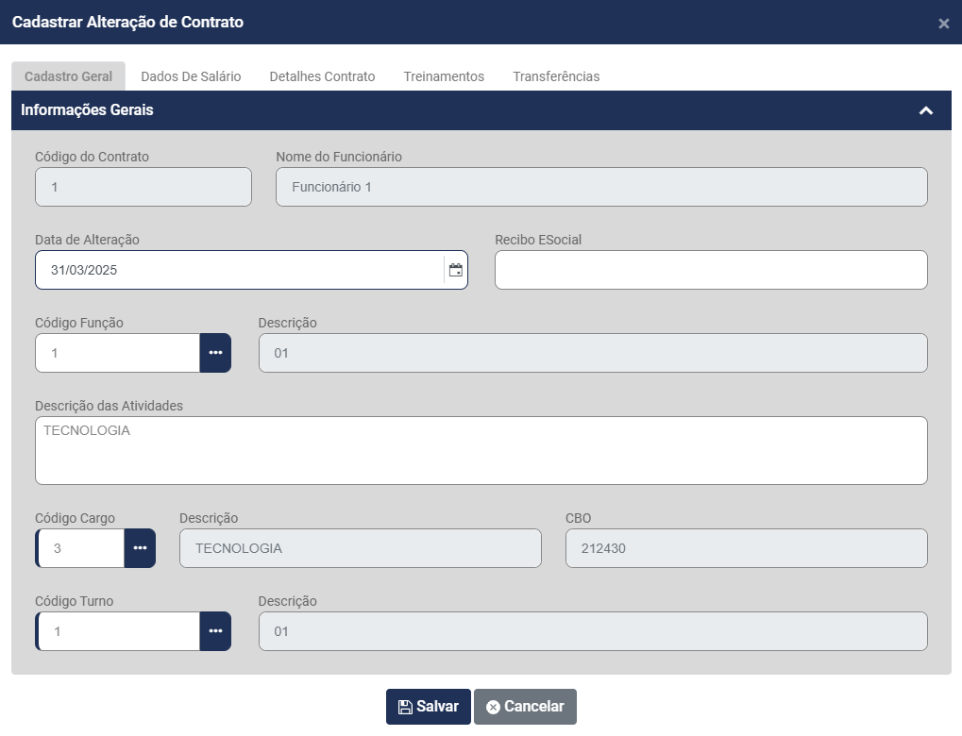Open lookup for Código Turno
The width and height of the screenshot is (962, 736).
click(215, 631)
